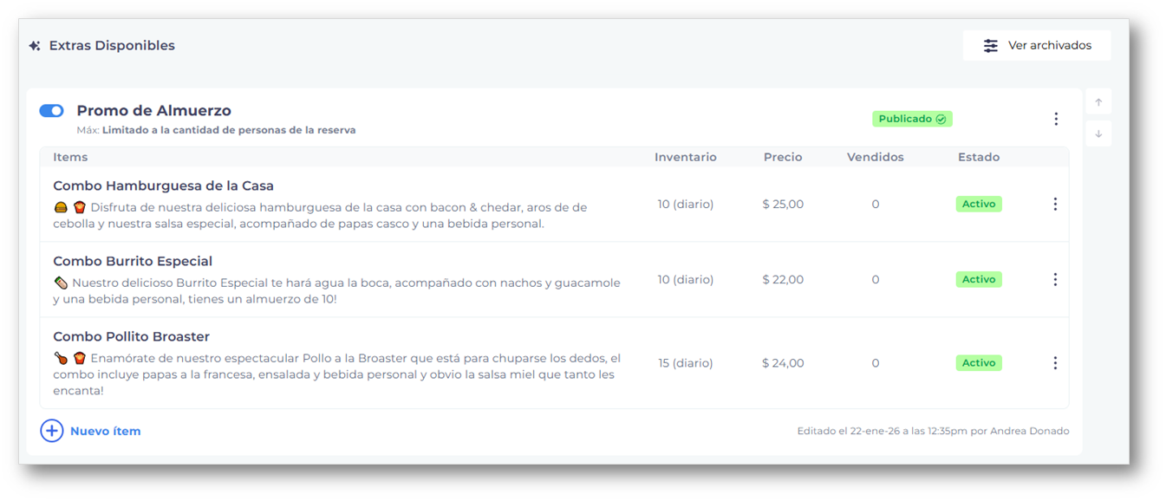The image size is (1166, 501).
Task: Click Activo badge for Combo Pollito Broaster
Action: (979, 363)
